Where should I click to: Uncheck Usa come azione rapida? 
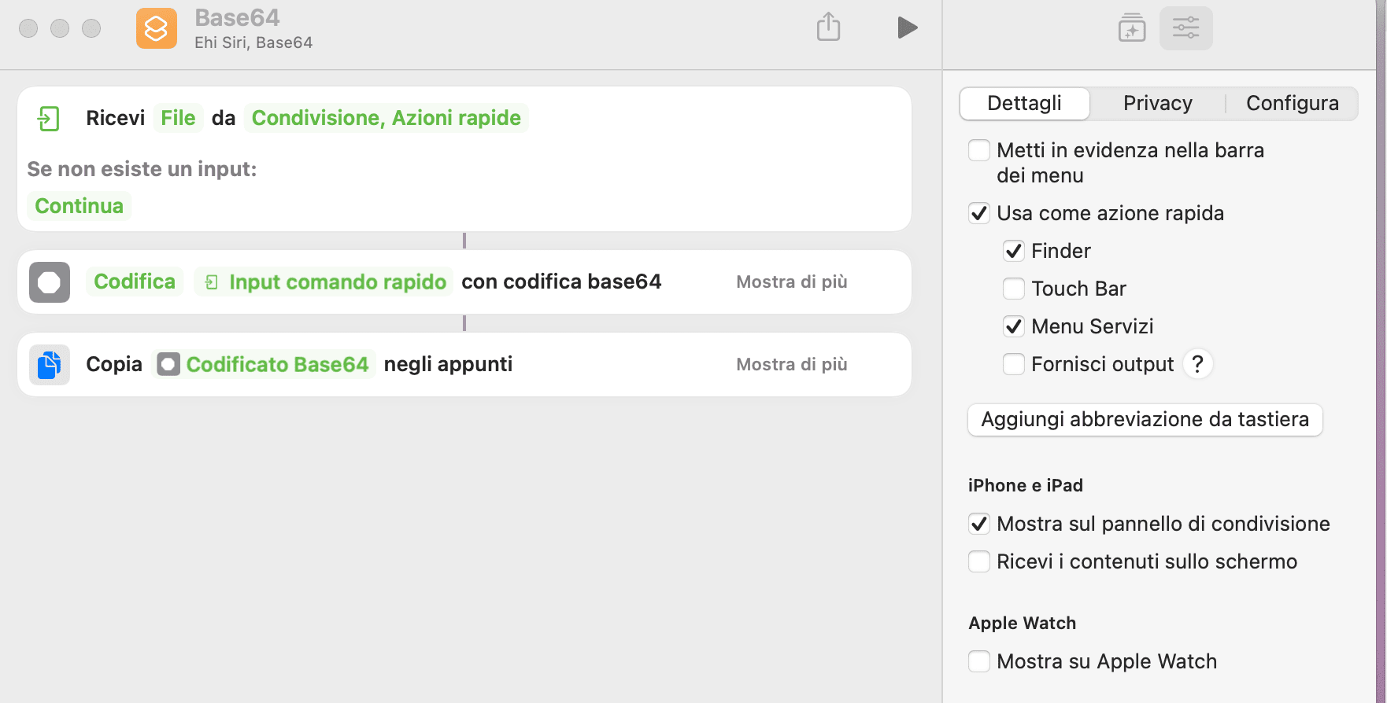tap(979, 213)
